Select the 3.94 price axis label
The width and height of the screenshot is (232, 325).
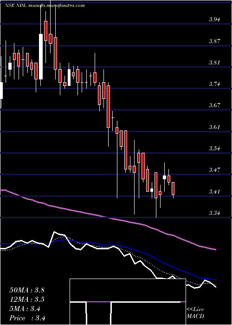click(x=214, y=19)
